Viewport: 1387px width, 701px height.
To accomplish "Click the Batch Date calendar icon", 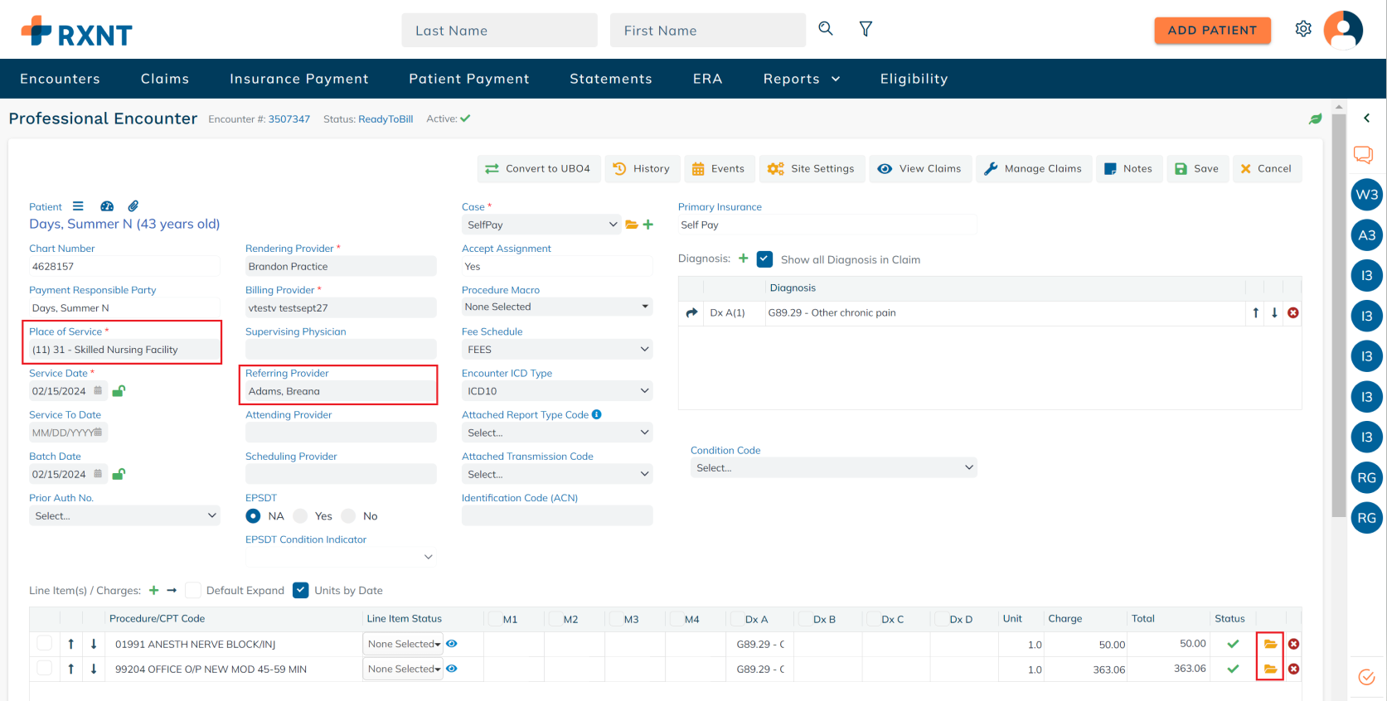I will pos(98,474).
